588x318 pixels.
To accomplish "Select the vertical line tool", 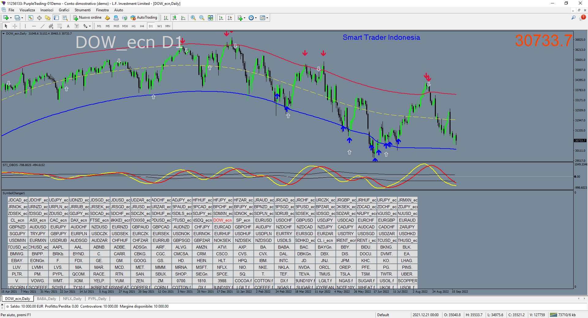I will click(25, 26).
